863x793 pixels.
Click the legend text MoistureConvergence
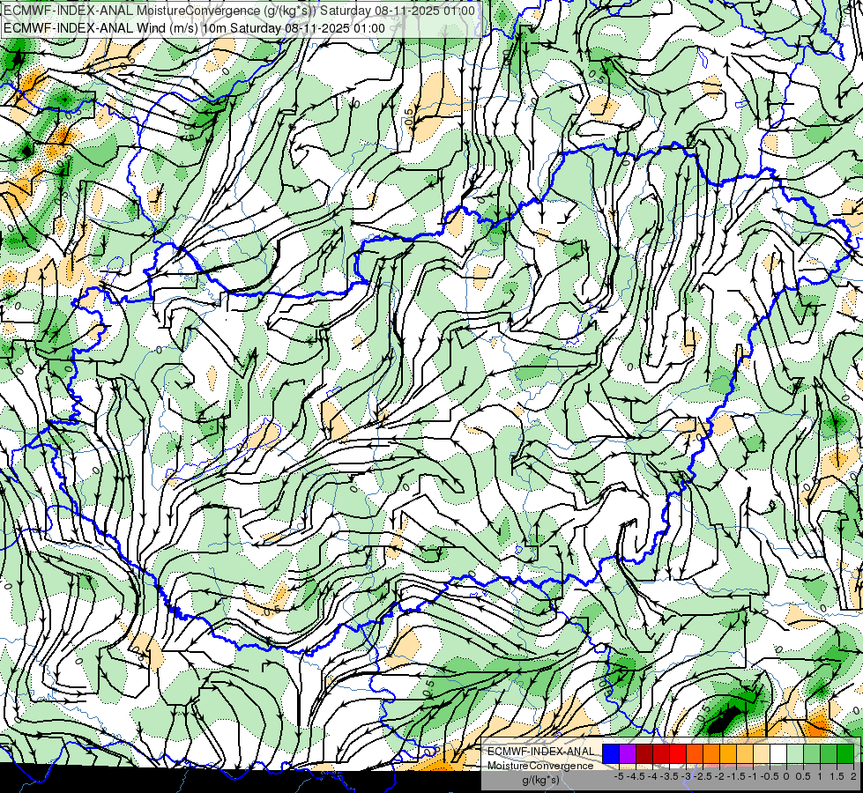click(x=541, y=766)
